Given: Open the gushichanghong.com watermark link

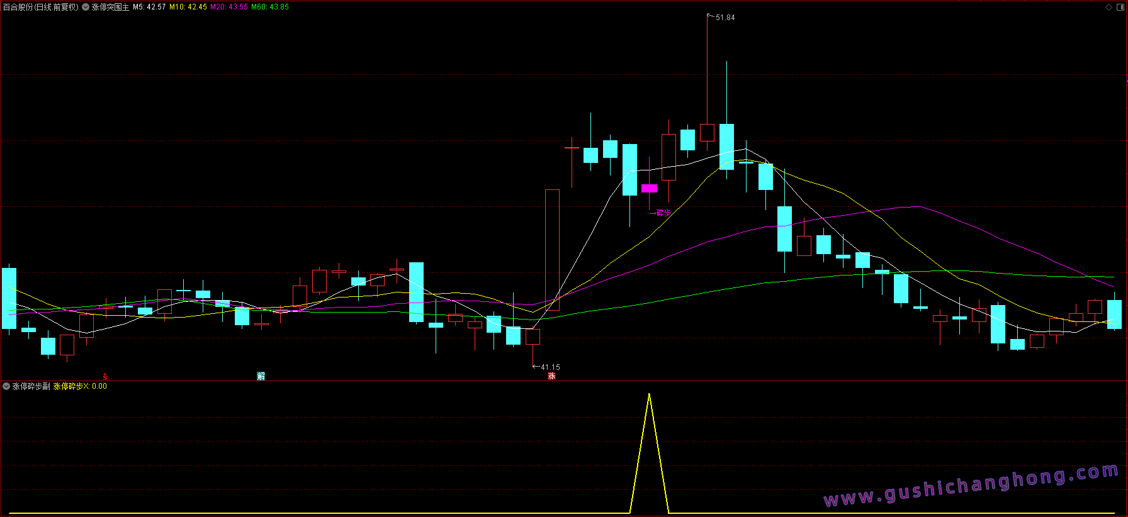Looking at the screenshot, I should pos(971,486).
